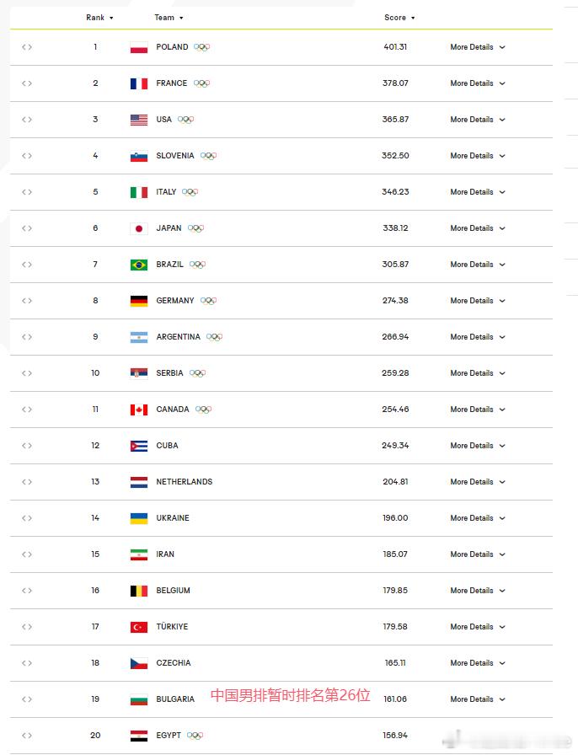Viewport: 578px width, 755px height.
Task: Click the code brackets icon in USA row
Action: point(27,120)
